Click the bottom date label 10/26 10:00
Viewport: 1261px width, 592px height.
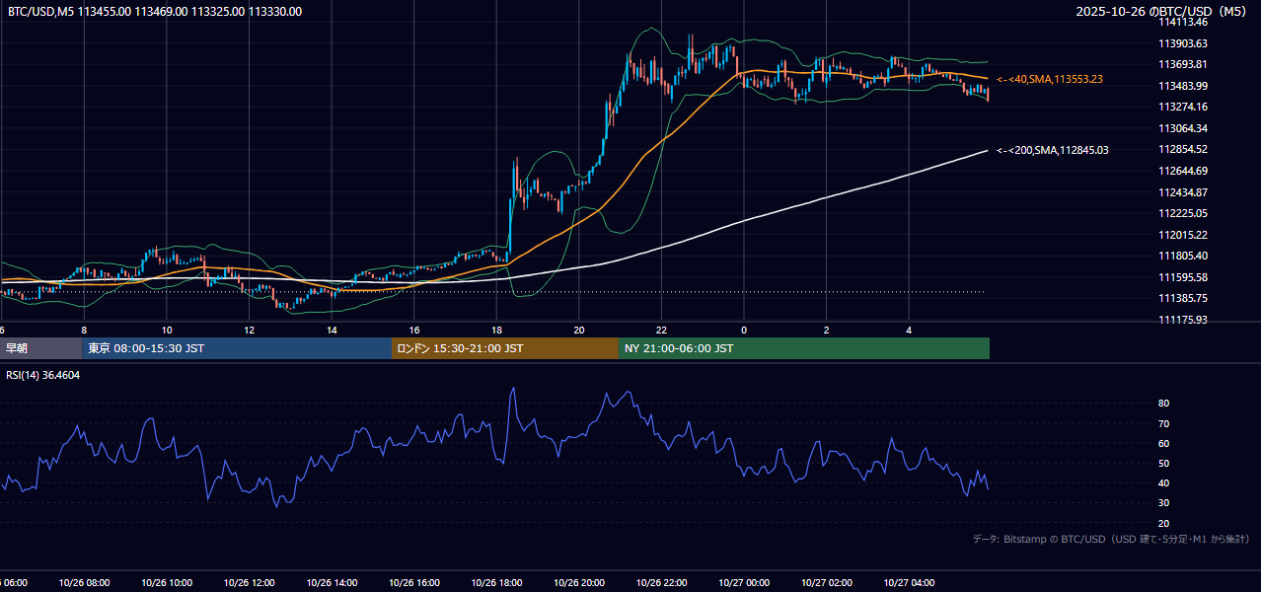click(x=167, y=583)
